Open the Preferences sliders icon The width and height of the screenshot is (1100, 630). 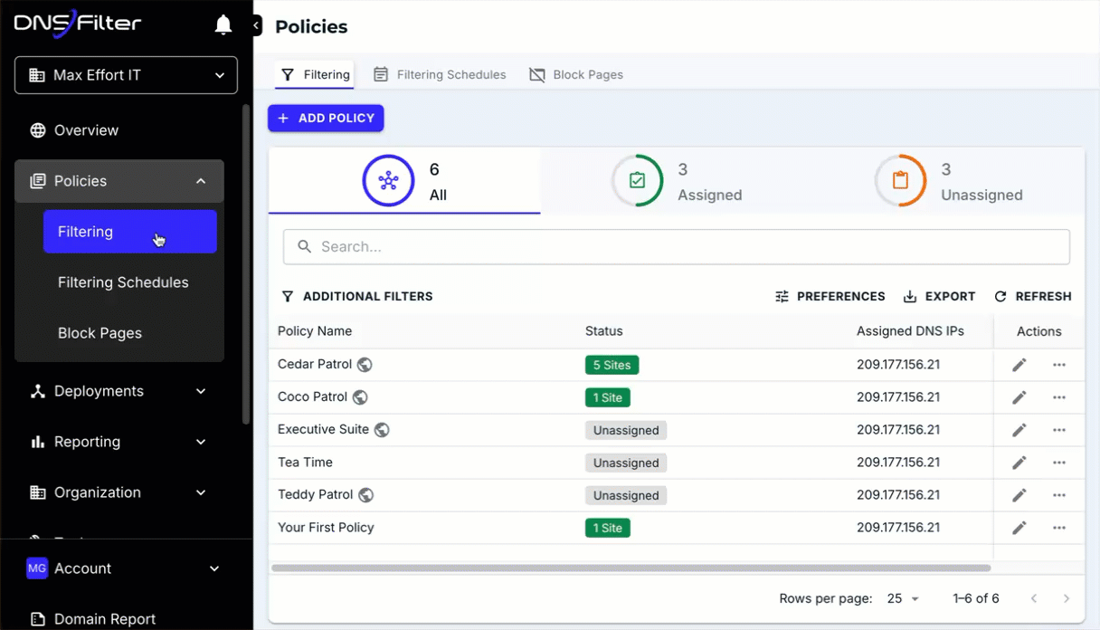(782, 296)
